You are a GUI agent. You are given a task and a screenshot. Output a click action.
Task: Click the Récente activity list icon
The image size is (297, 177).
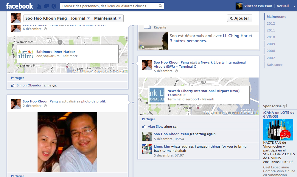(x=147, y=27)
